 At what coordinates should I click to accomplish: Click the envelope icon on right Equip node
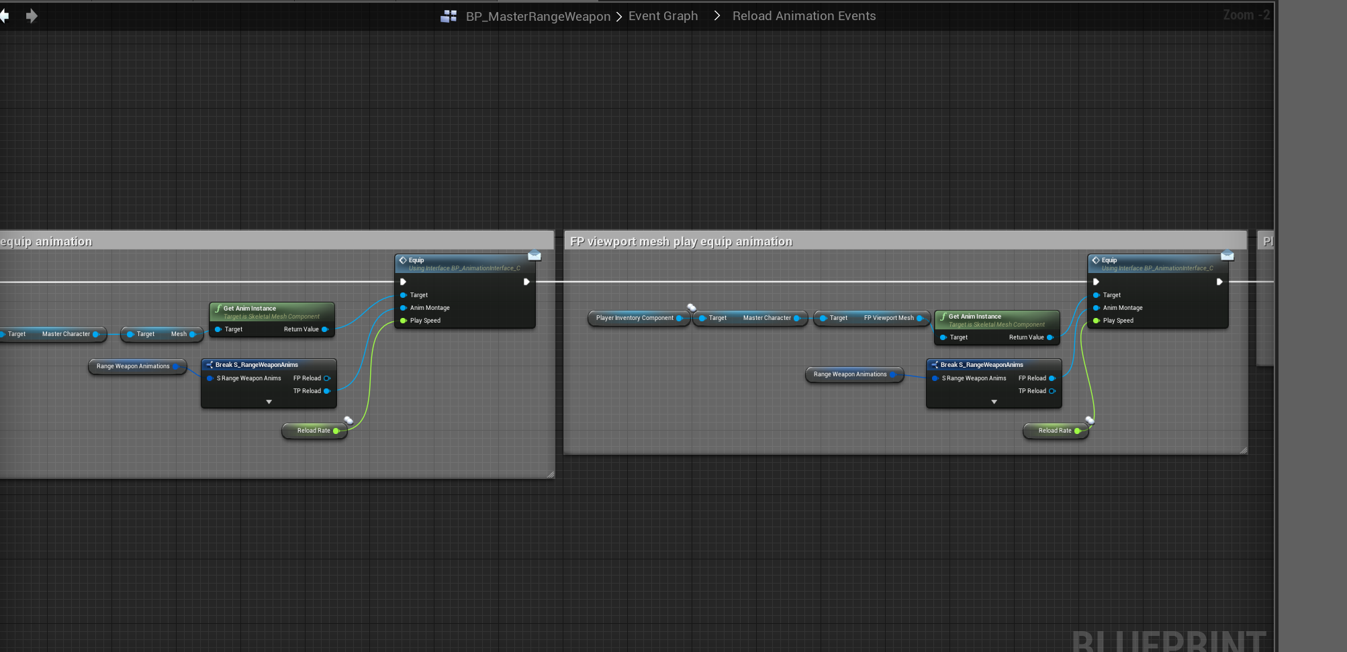[x=1227, y=256]
